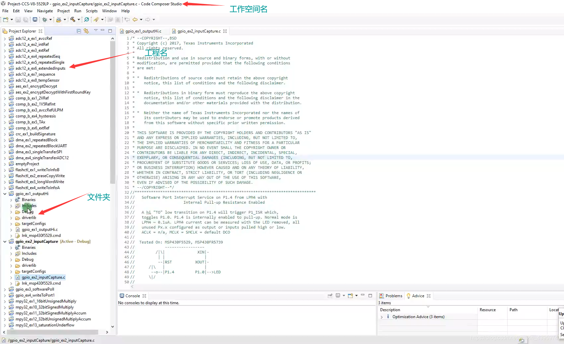Click the Flash rocket toolbar icon
Viewport: 564px width, 344px height.
click(96, 20)
